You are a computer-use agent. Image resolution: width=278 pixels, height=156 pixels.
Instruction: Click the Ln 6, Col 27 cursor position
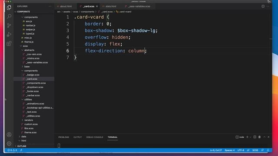tap(216, 150)
